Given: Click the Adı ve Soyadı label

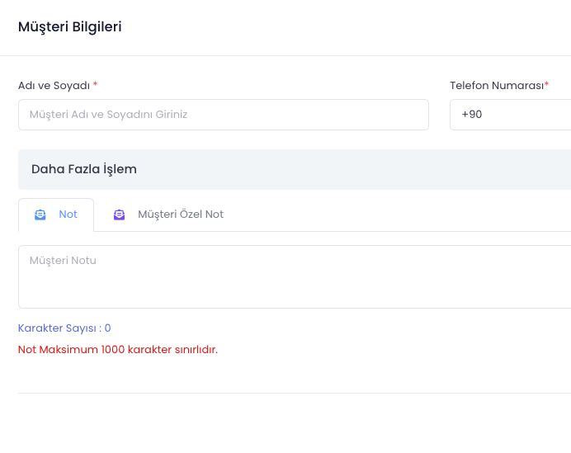Looking at the screenshot, I should (x=53, y=85).
